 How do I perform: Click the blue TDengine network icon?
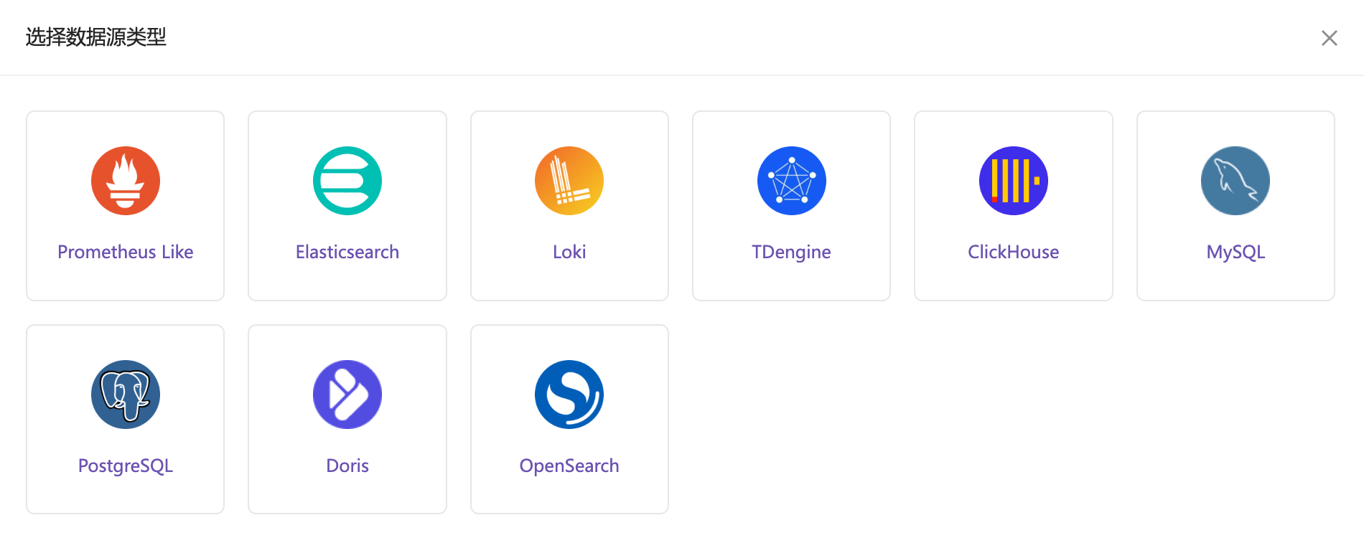point(792,181)
